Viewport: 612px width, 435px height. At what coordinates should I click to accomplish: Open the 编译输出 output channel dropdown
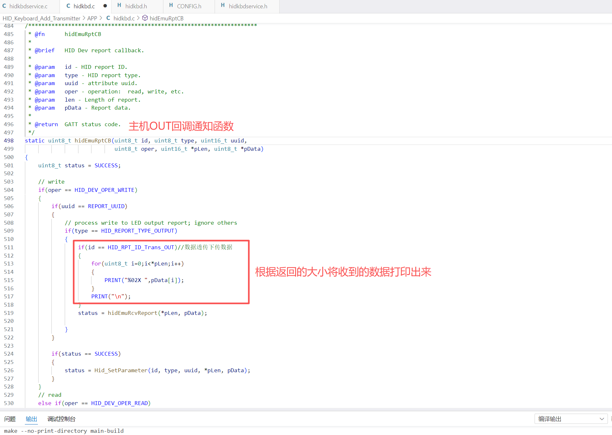point(571,419)
